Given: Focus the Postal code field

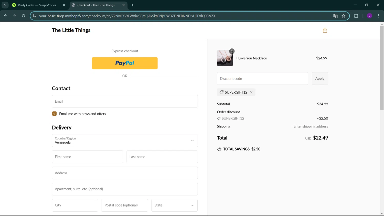Looking at the screenshot, I should [x=125, y=205].
